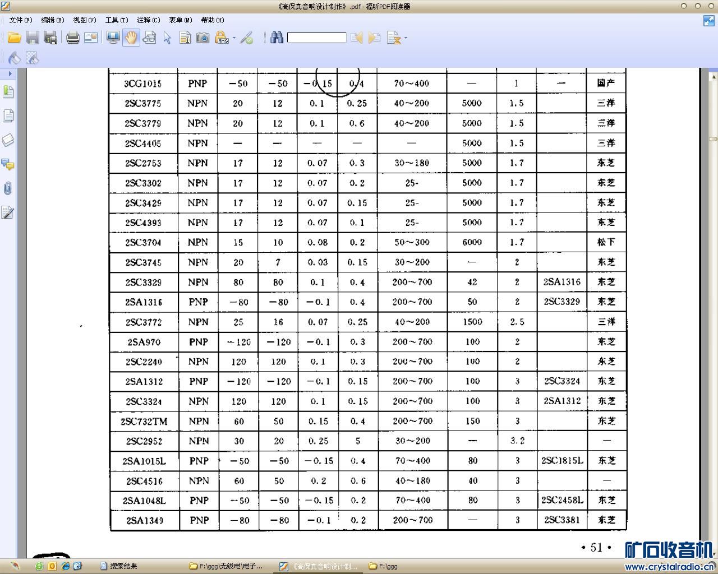Click the 2SC732TM table cell
Screen dimensions: 718x574
click(144, 422)
